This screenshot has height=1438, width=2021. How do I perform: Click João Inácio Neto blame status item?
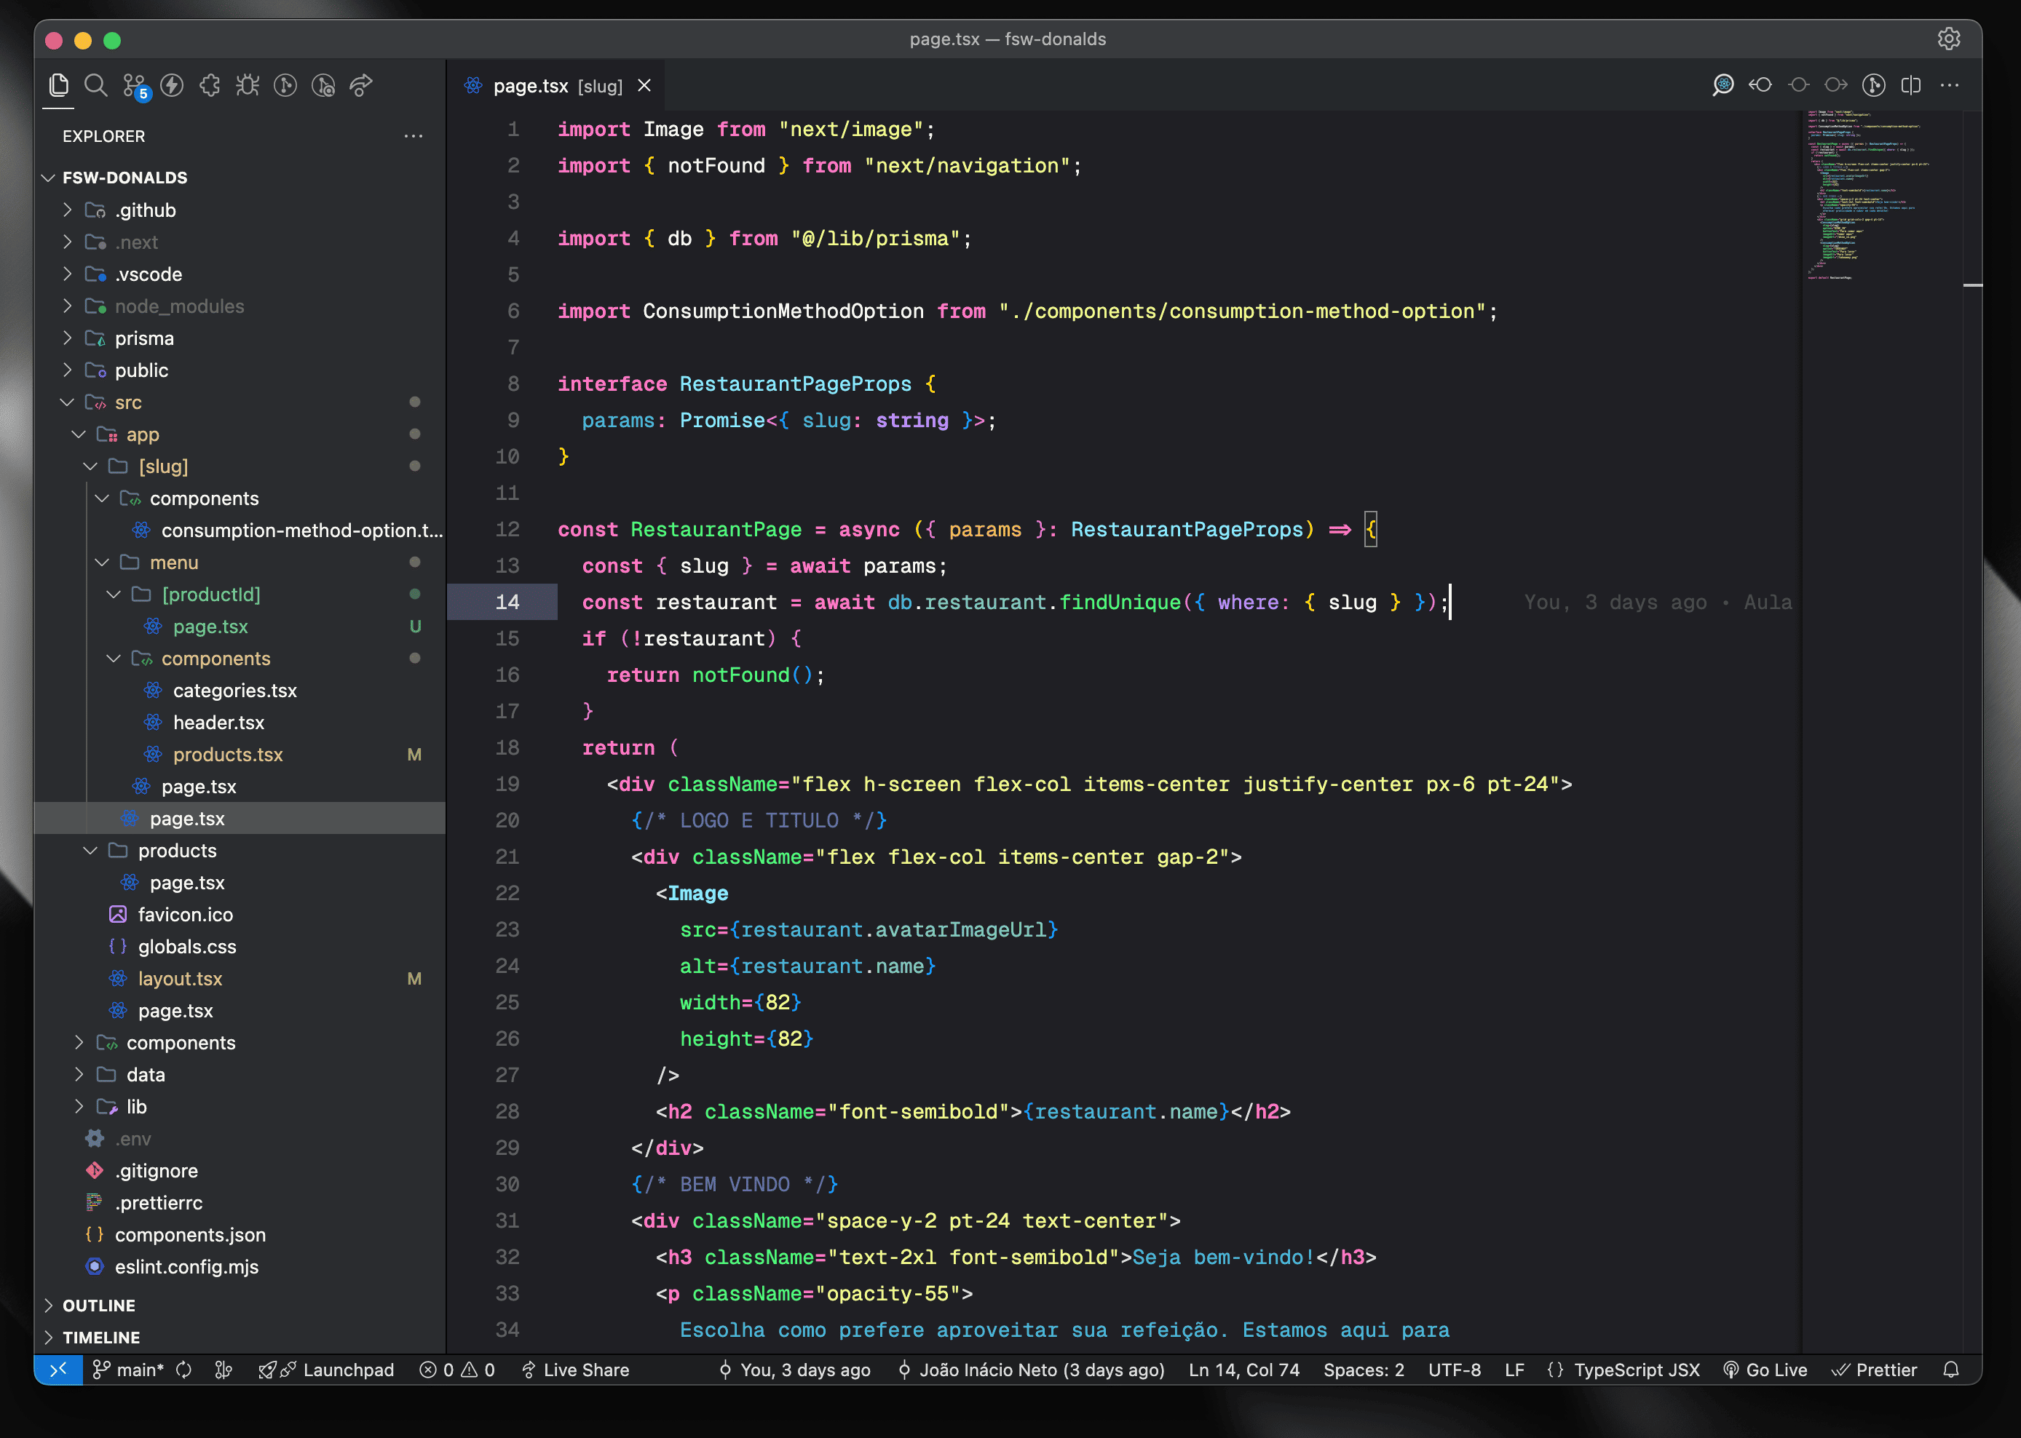(x=1032, y=1370)
